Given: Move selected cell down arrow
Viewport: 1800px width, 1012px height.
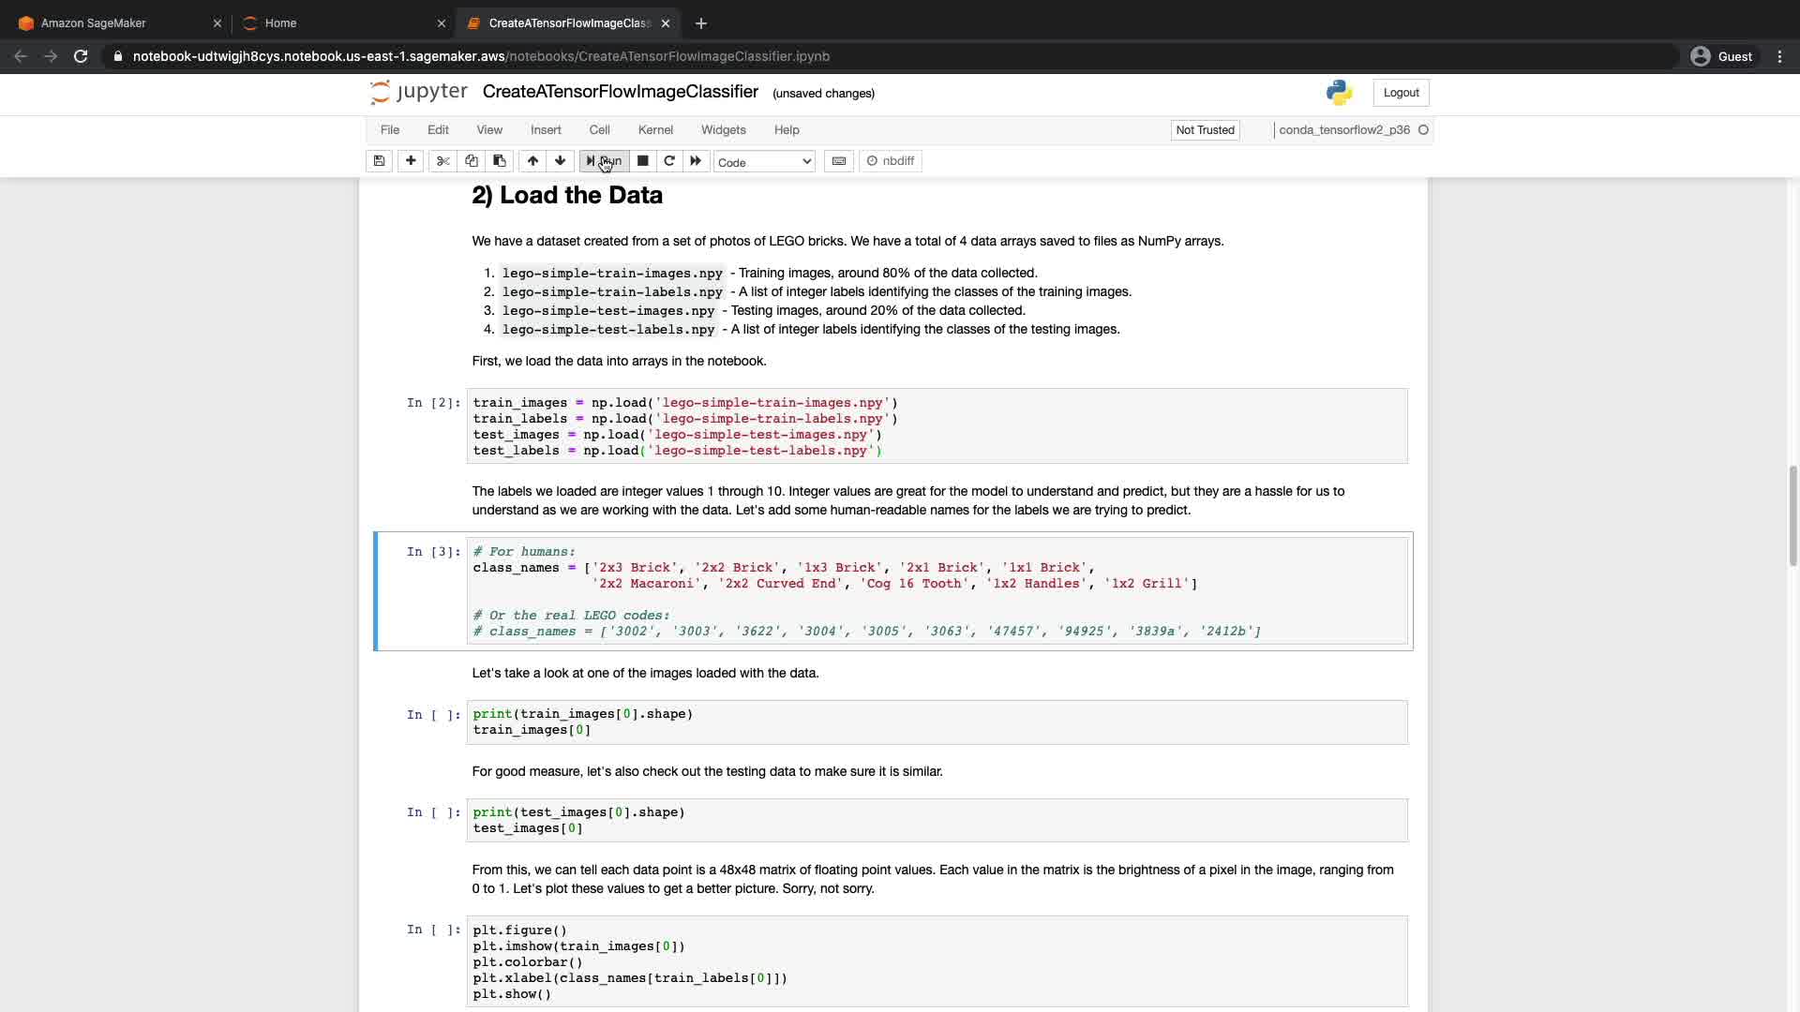Looking at the screenshot, I should point(561,161).
